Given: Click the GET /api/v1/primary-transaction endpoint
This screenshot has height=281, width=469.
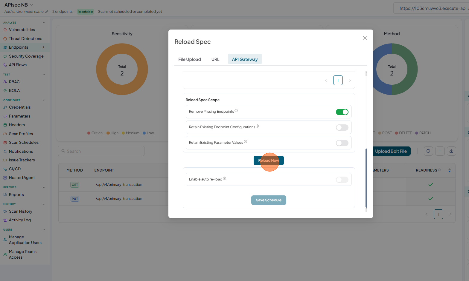Looking at the screenshot, I should (119, 185).
